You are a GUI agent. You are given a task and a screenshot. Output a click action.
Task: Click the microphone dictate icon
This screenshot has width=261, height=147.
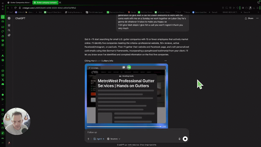coord(179,139)
